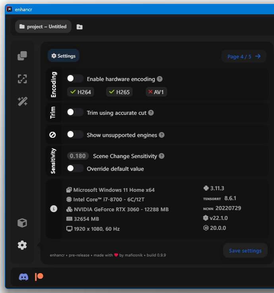Image resolution: width=274 pixels, height=293 pixels.
Task: Click the TENSORRT 8.6.1 version text
Action: (220, 198)
